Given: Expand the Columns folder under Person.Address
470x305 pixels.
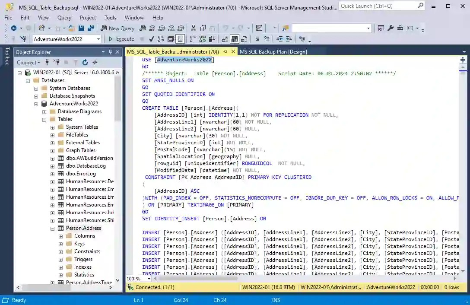Looking at the screenshot, I should coord(61,236).
